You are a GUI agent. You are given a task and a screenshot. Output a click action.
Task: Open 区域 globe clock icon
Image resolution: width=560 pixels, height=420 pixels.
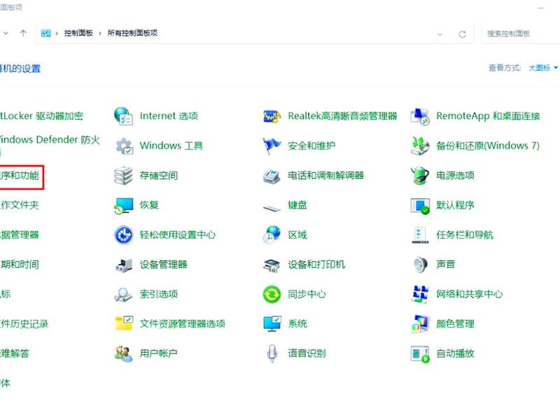tap(272, 234)
